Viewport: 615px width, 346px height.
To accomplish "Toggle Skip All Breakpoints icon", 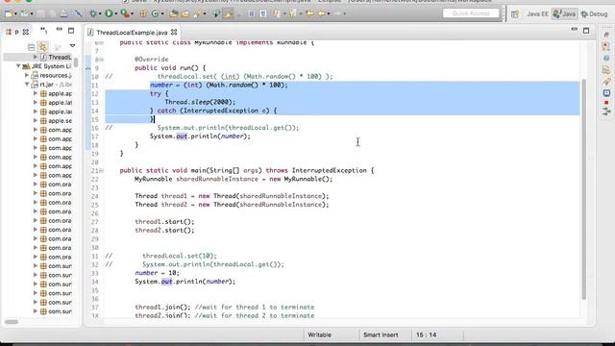I will (x=79, y=13).
